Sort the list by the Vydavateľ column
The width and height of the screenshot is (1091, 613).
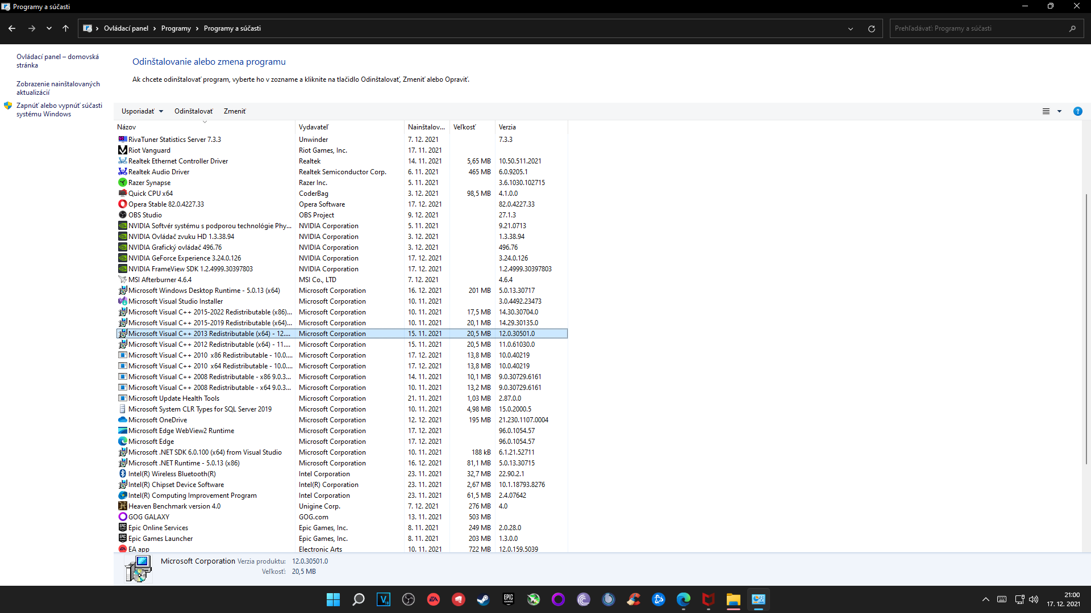tap(314, 127)
